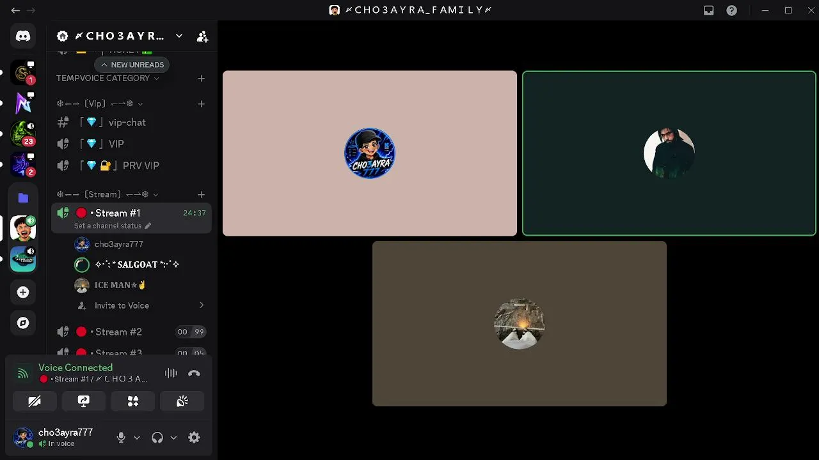Click the 24:37 call timer
819x460 pixels.
pos(195,213)
